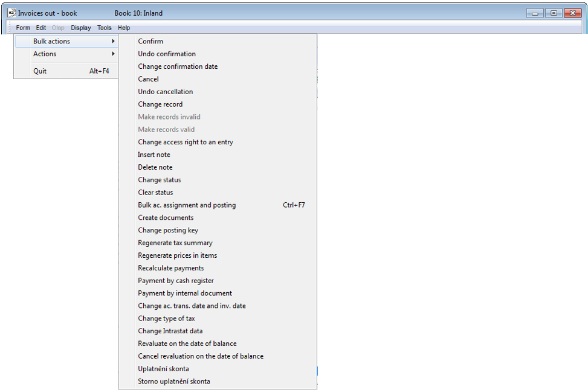Viewport: 588px width, 390px height.
Task: Choose Change access right to an entry
Action: [218, 142]
